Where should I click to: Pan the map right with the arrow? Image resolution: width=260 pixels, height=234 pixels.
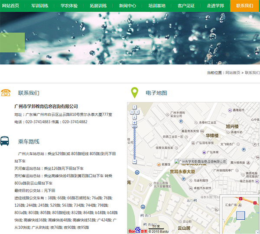click(138, 112)
